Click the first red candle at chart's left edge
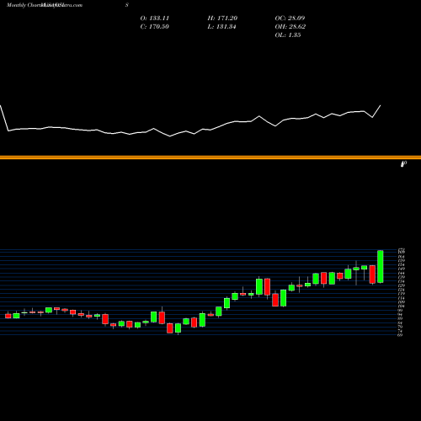 8,316
